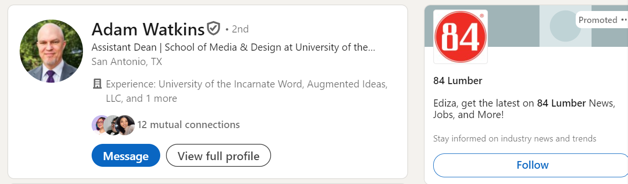Click the gray ad banner image
628x184 pixels.
coord(526,26)
